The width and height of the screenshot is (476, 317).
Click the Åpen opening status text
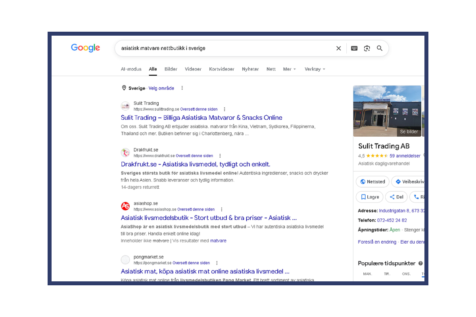pyautogui.click(x=395, y=230)
